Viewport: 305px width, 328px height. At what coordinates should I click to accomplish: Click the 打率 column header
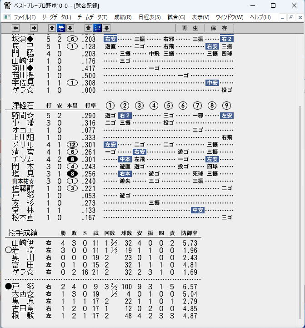[90, 106]
